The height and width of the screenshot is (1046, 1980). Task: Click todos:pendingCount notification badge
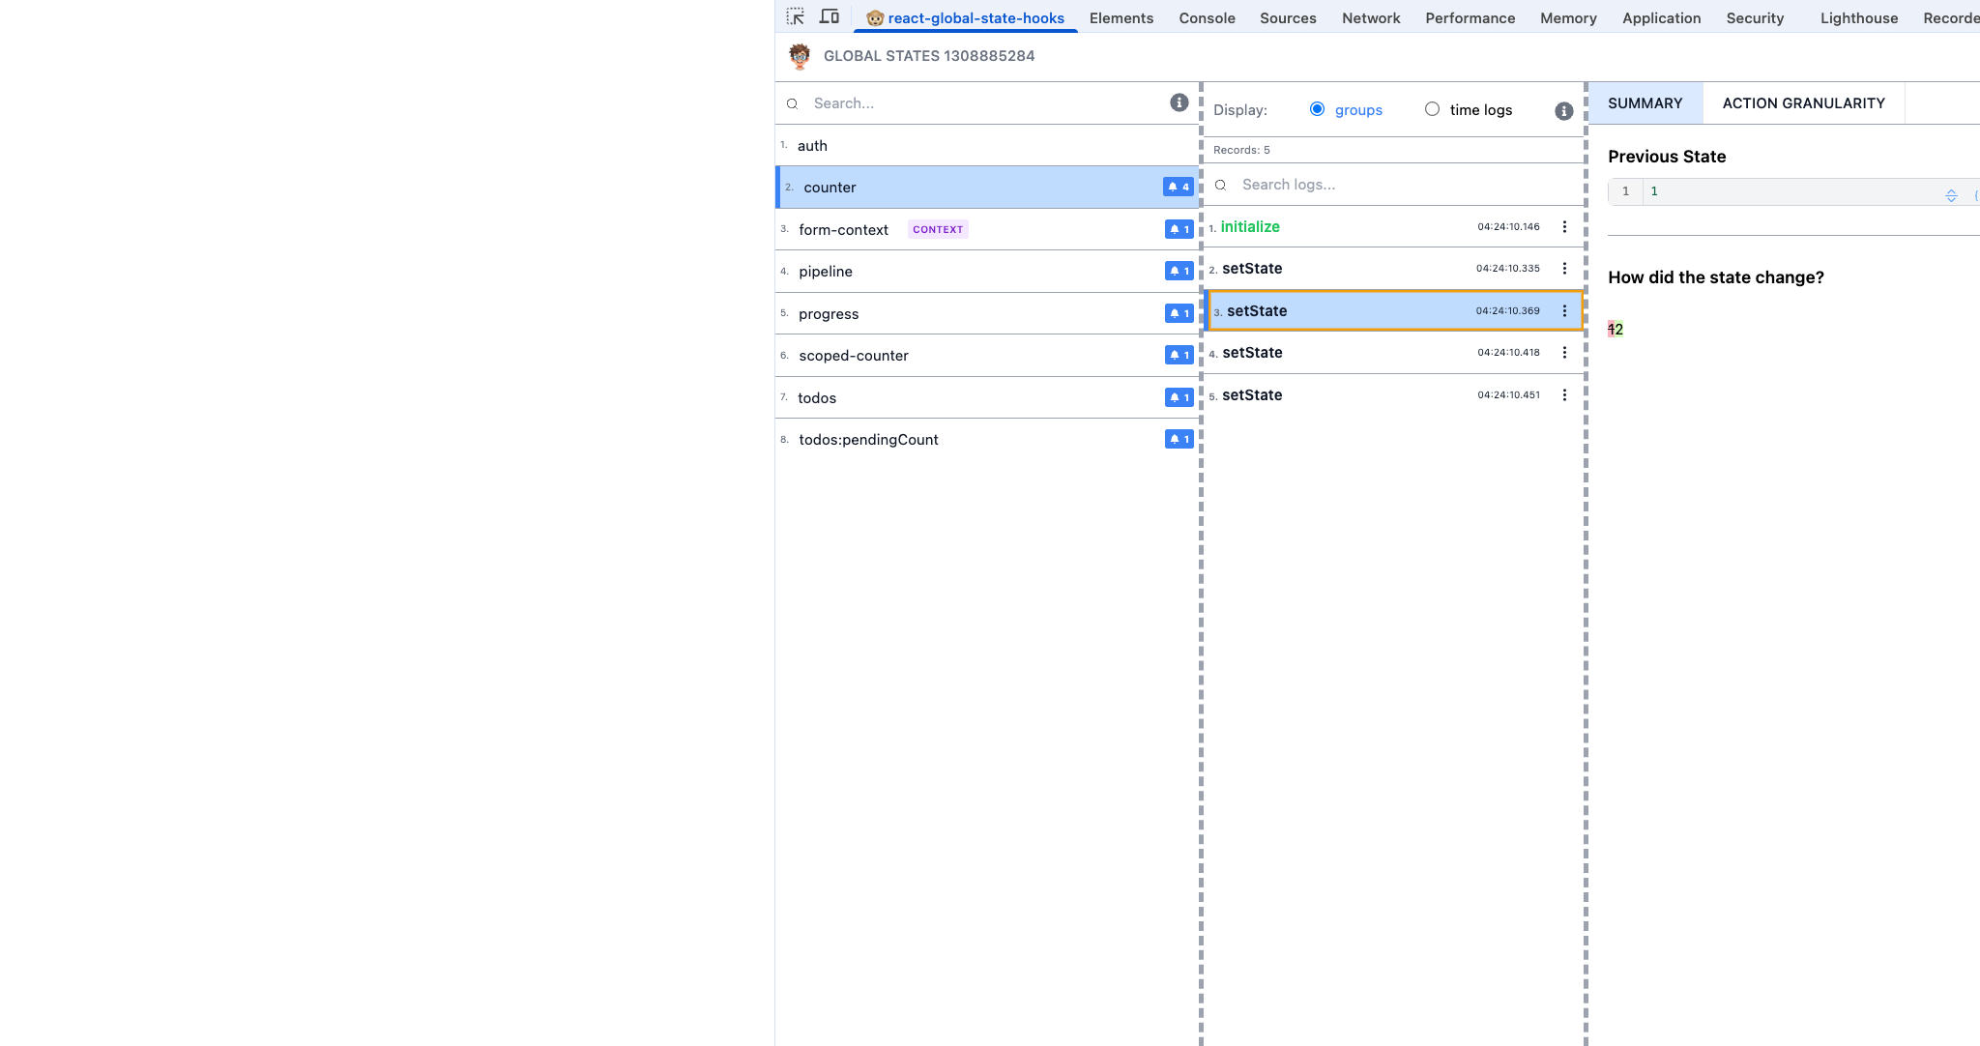1179,439
